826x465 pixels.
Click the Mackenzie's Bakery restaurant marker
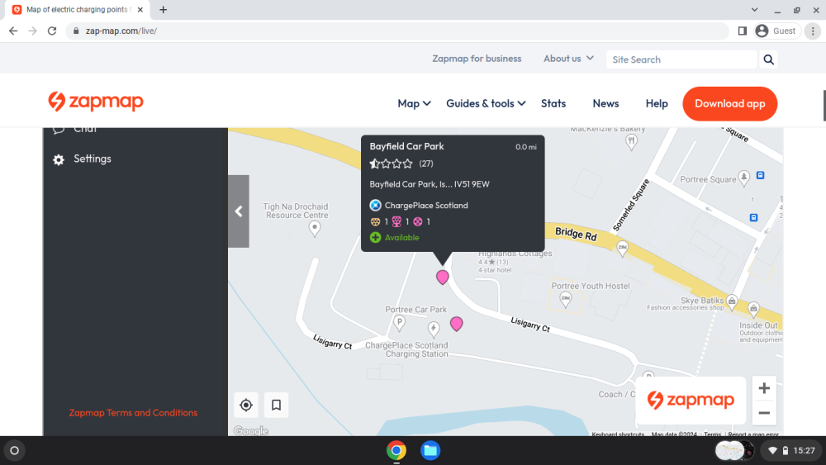coord(631,141)
